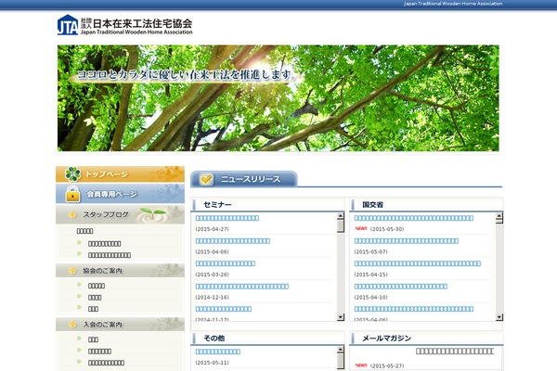Image resolution: width=557 pixels, height=371 pixels.
Task: Open the その他 link above 2015-05-11
Action: (218, 352)
